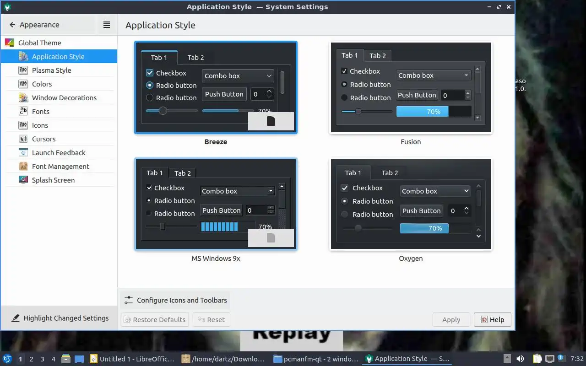
Task: Open Help for Application Style
Action: tap(493, 319)
